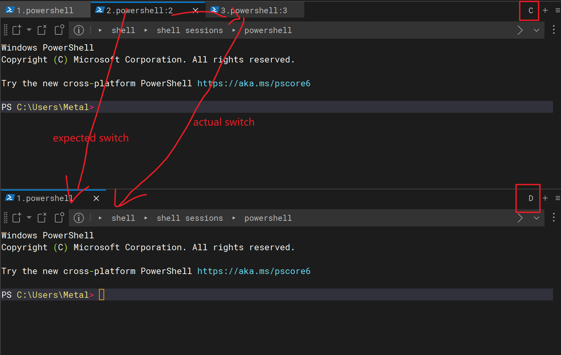Open the hamburger menu in the top-right corner

tap(558, 10)
